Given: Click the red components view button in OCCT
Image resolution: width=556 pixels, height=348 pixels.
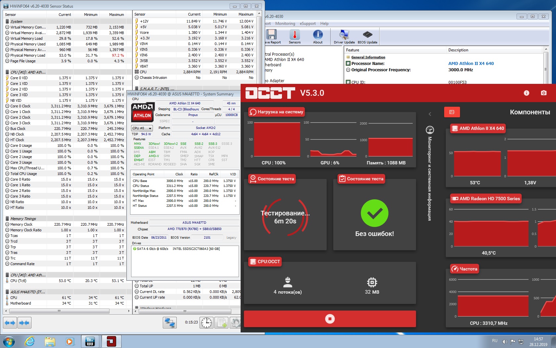Looking at the screenshot, I should click(x=452, y=112).
